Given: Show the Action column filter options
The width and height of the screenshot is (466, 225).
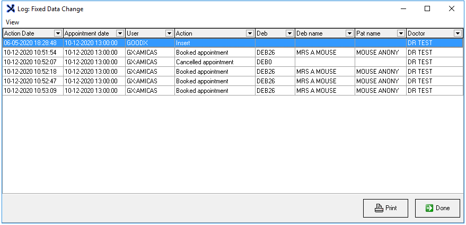Looking at the screenshot, I should point(250,33).
